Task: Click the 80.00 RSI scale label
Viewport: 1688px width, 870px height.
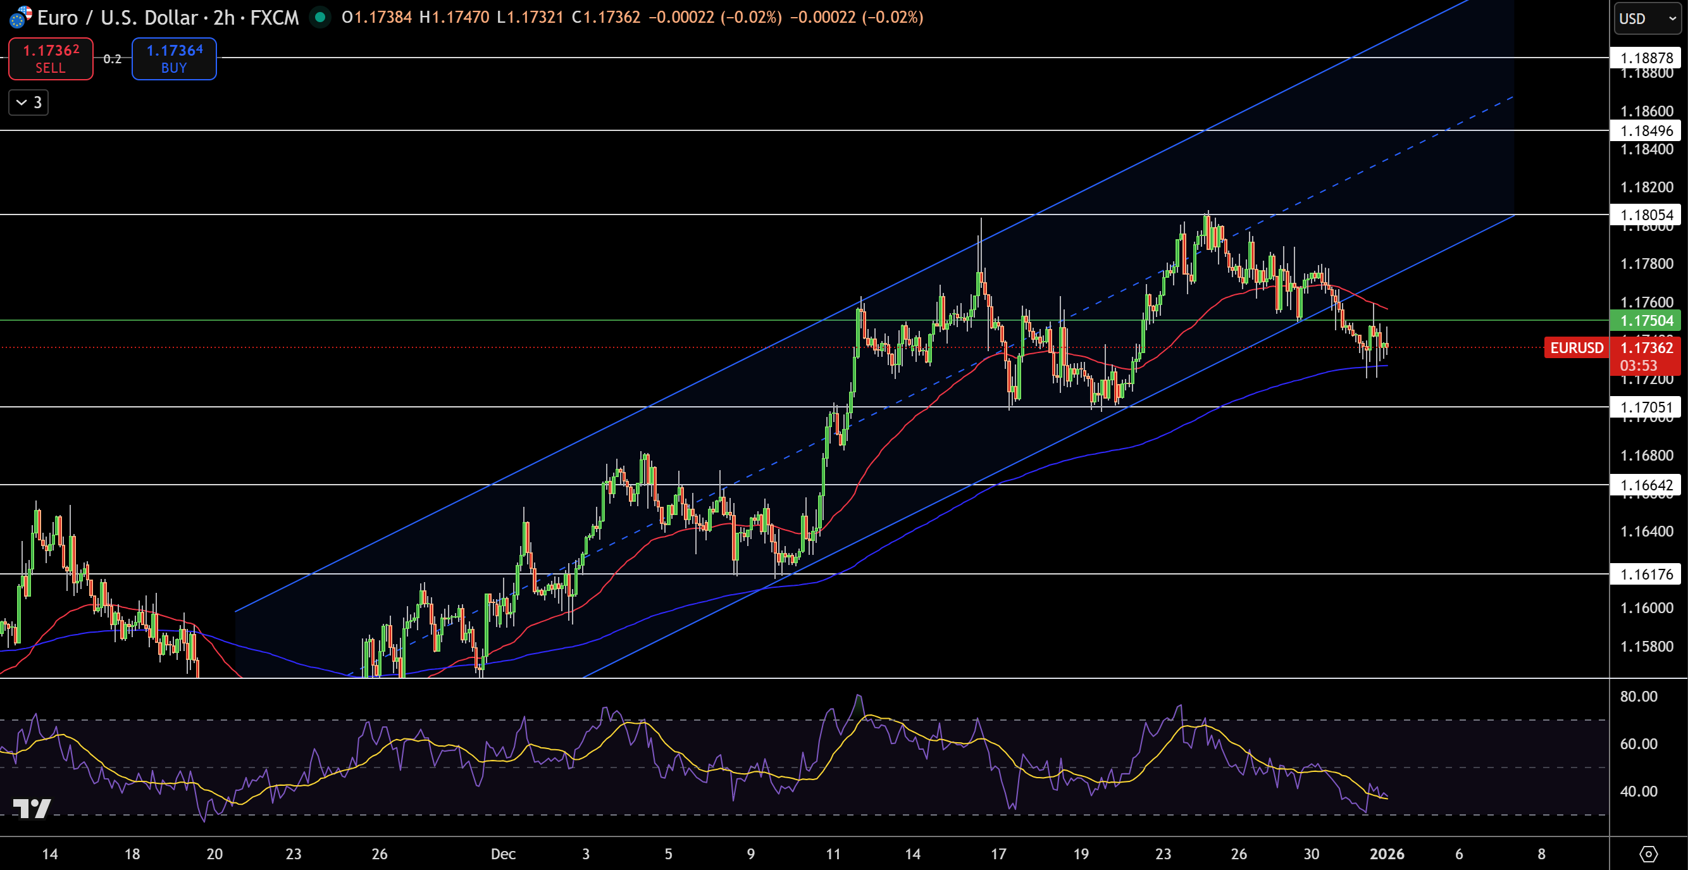Action: click(x=1638, y=697)
